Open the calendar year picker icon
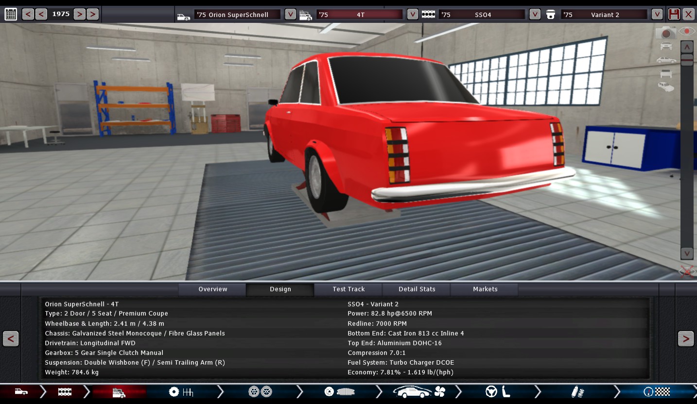 pos(11,14)
